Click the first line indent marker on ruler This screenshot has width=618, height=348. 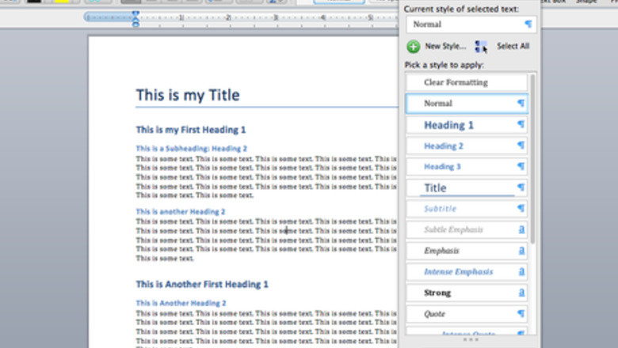(135, 13)
